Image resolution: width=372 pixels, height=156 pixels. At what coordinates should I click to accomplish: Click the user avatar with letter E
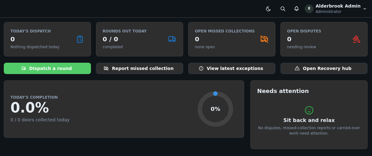pos(309,9)
